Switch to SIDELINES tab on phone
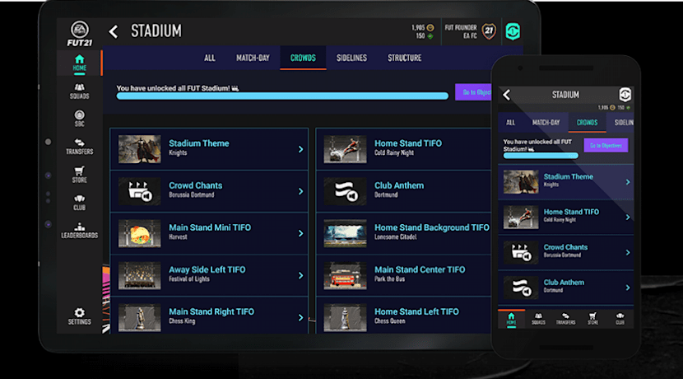Screen dimensions: 683x379 (x=623, y=123)
